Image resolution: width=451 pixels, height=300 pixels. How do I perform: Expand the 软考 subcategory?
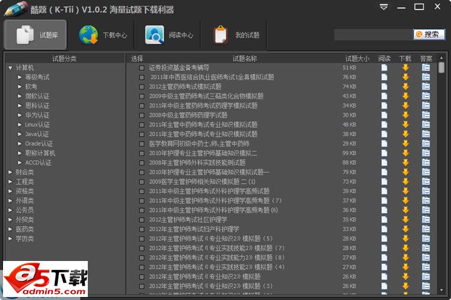pos(20,86)
